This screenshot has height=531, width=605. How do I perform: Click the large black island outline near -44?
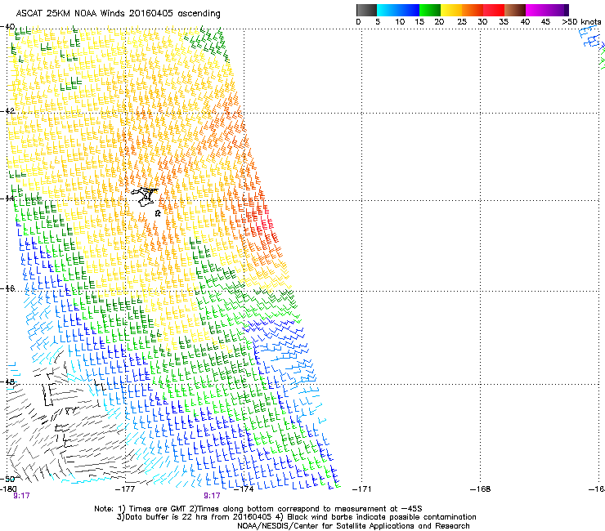[145, 197]
